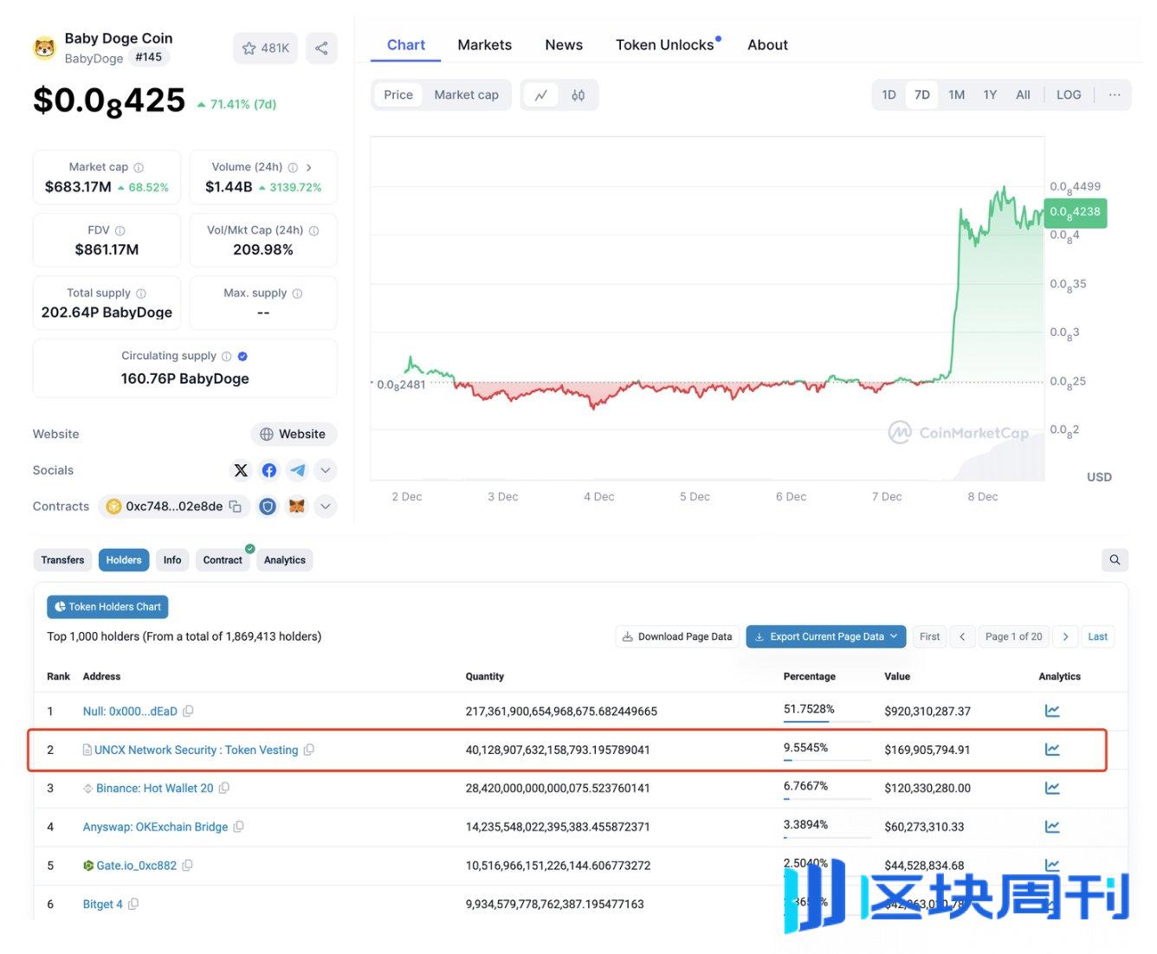Click the FDV info icon
1157x954 pixels.
tap(120, 231)
